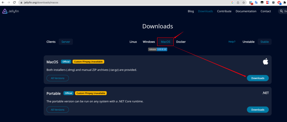Click Downloads button in MacOS card

click(x=258, y=78)
